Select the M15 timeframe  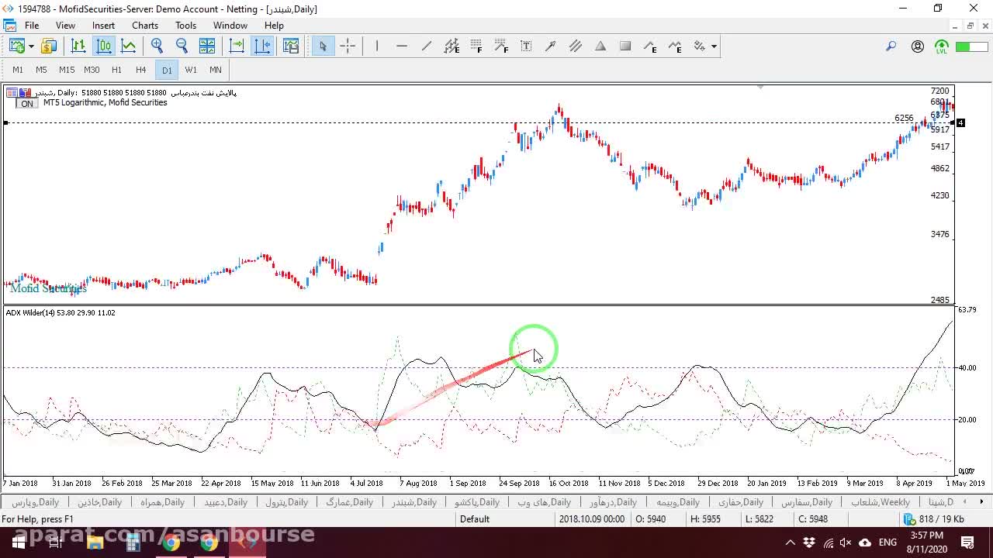pos(67,70)
